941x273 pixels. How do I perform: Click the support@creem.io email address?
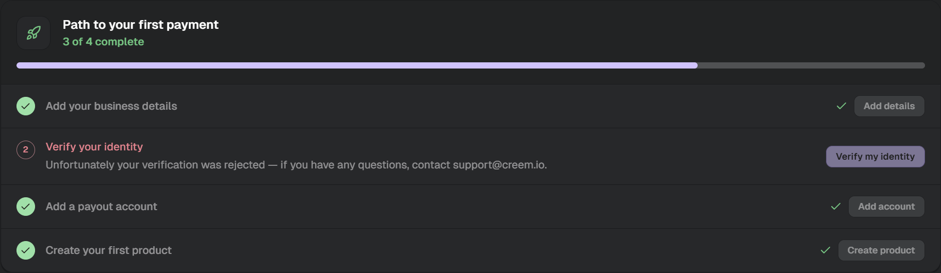point(498,165)
